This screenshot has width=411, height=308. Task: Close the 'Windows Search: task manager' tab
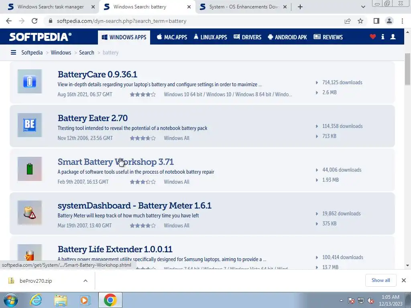pyautogui.click(x=93, y=7)
